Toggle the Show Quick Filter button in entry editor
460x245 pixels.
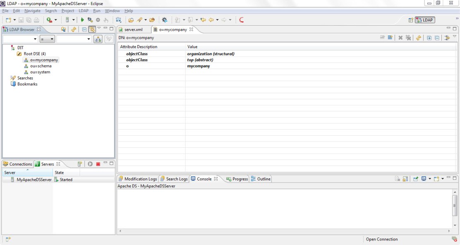pyautogui.click(x=447, y=38)
